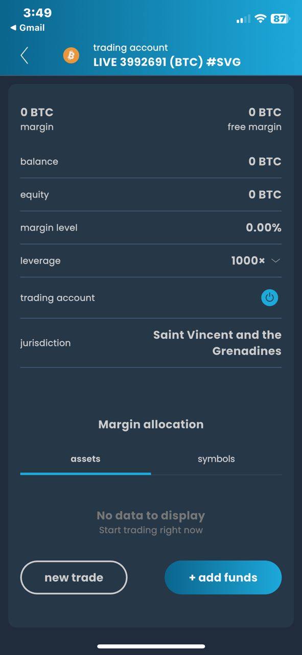Tap the Wi-Fi status icon
The width and height of the screenshot is (302, 655).
coord(261,19)
